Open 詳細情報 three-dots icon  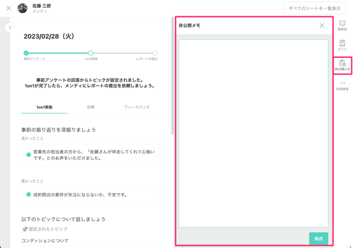(342, 85)
